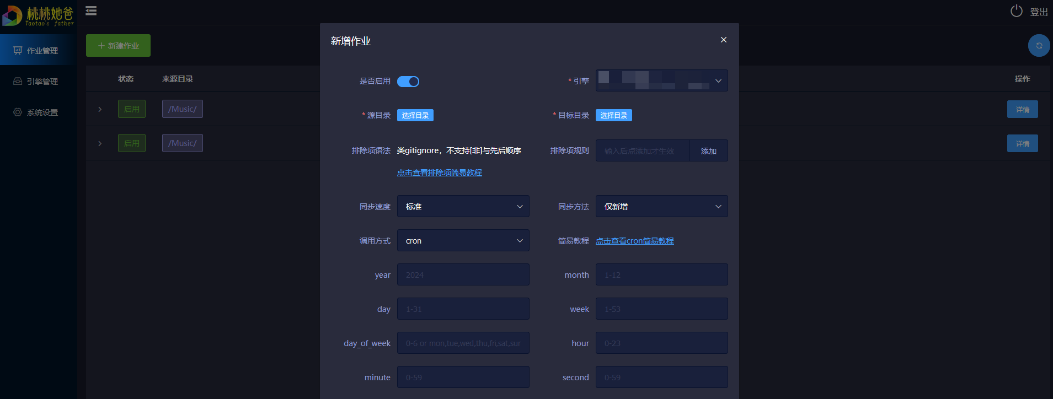Expand the second job row chevron
Viewport: 1053px width, 399px height.
[x=100, y=143]
